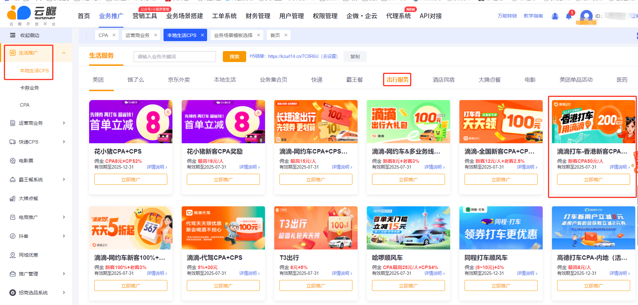638x305 pixels.
Task: Switch to the 饿了么 category tab
Action: click(x=135, y=80)
